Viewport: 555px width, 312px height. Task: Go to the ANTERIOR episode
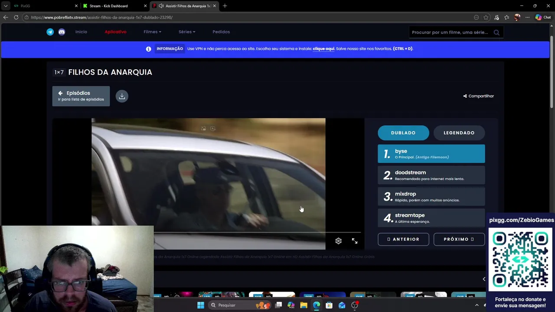pos(403,239)
